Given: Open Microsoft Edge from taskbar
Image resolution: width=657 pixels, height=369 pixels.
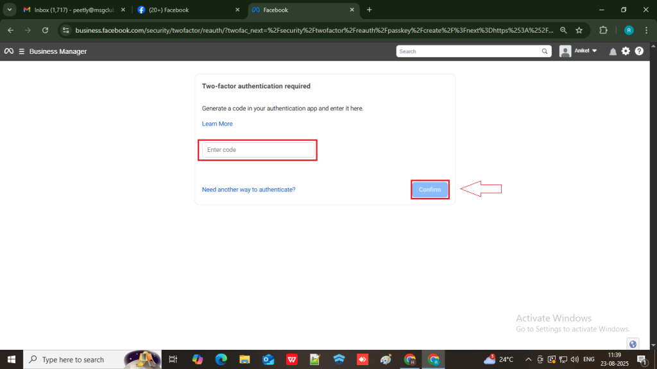Looking at the screenshot, I should tap(221, 359).
